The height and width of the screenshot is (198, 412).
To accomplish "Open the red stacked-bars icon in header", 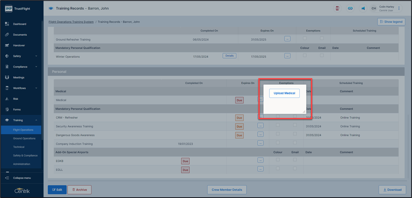I will pyautogui.click(x=337, y=8).
